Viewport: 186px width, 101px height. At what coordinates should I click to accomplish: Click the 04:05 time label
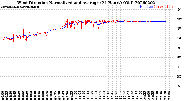tap(31, 96)
